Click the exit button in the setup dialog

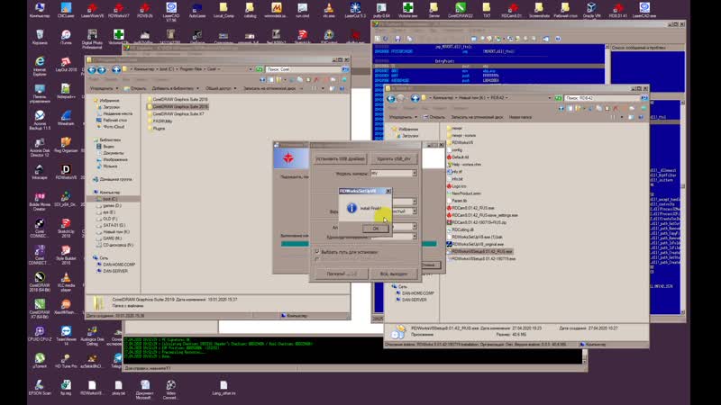pyautogui.click(x=394, y=274)
